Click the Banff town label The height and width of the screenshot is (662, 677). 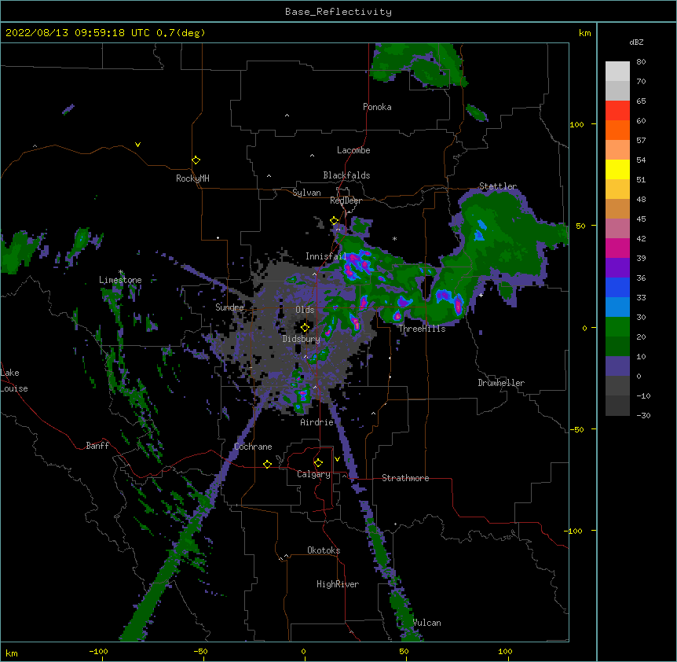tap(97, 446)
